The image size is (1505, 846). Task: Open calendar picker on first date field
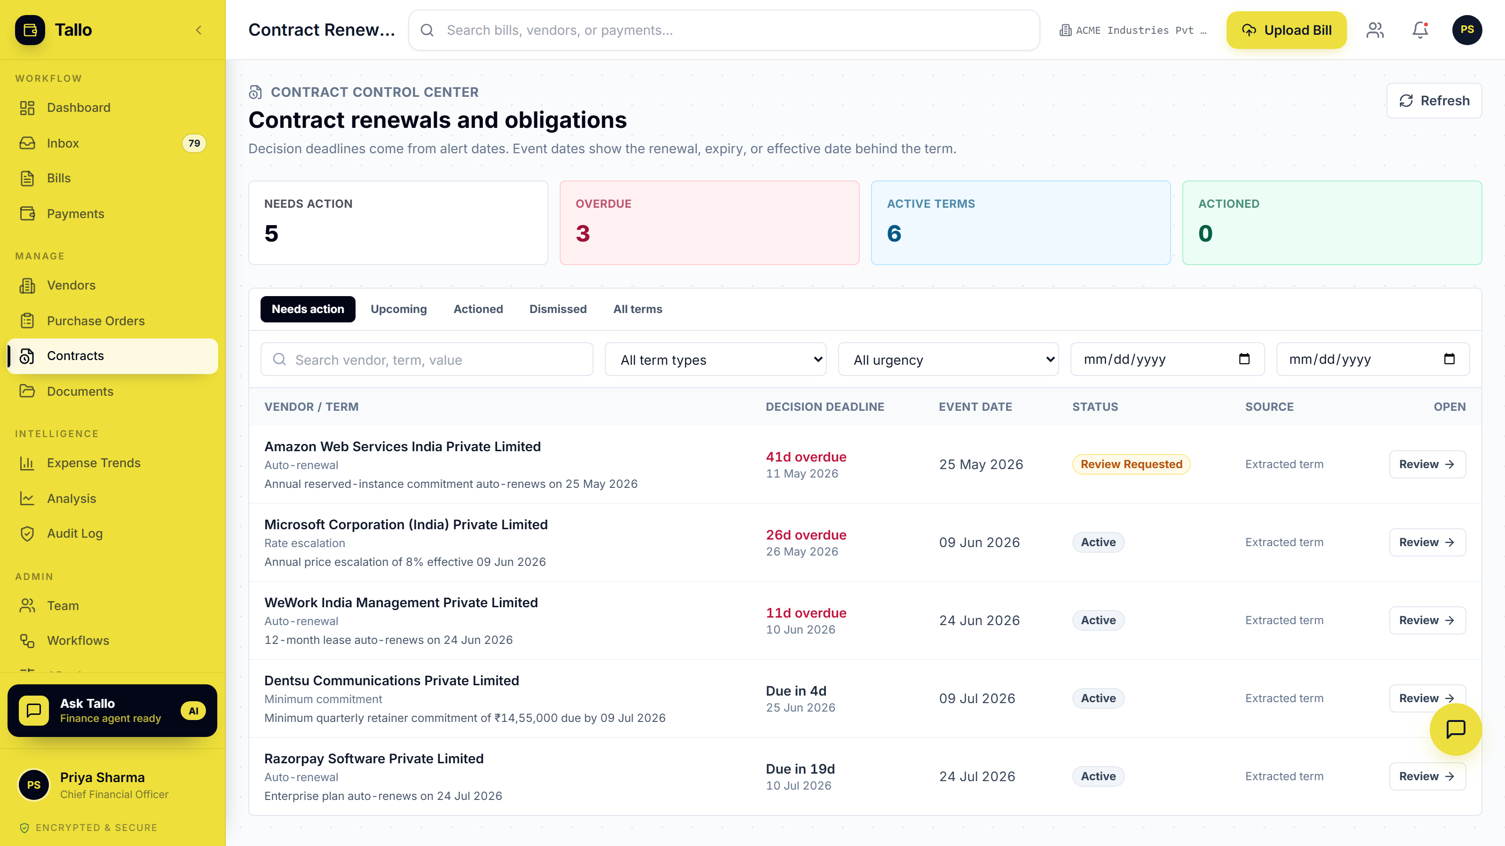[x=1244, y=359]
